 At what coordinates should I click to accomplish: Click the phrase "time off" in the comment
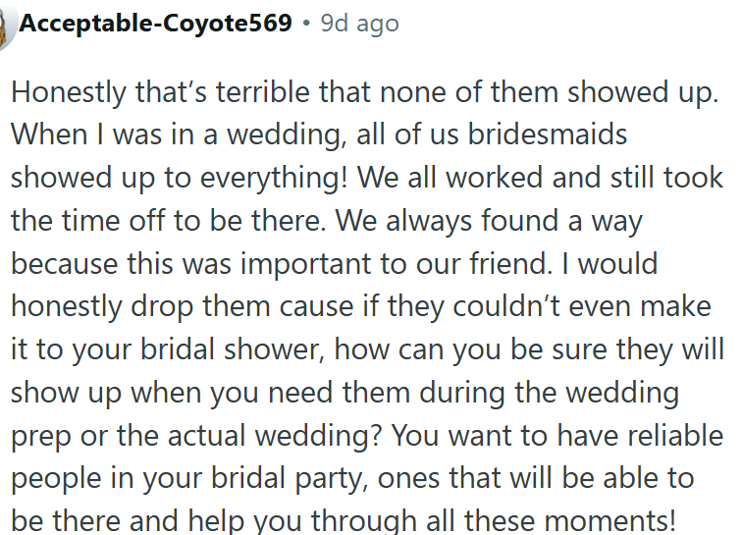tap(131, 220)
